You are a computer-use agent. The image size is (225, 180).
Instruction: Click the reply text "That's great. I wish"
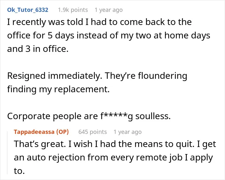[53, 144]
